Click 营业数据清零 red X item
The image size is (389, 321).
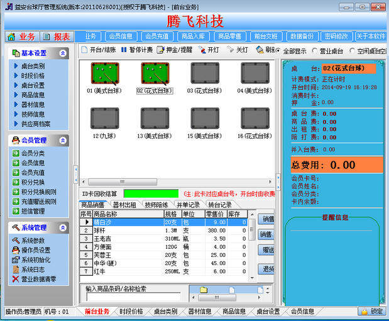34,280
